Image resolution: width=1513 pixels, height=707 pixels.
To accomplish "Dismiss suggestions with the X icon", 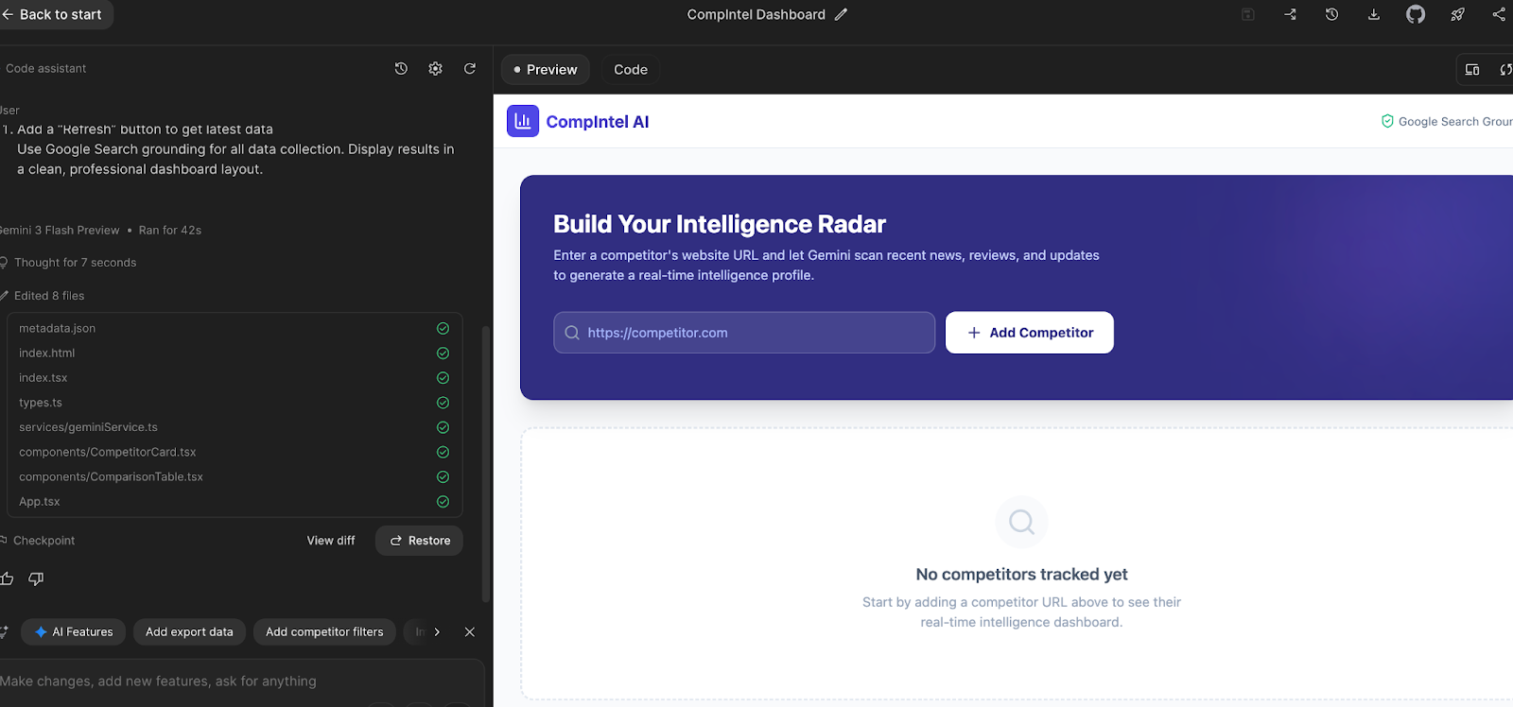I will [x=470, y=632].
